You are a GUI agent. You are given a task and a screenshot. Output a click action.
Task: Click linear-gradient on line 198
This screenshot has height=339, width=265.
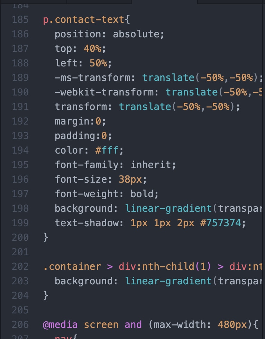pyautogui.click(x=168, y=208)
